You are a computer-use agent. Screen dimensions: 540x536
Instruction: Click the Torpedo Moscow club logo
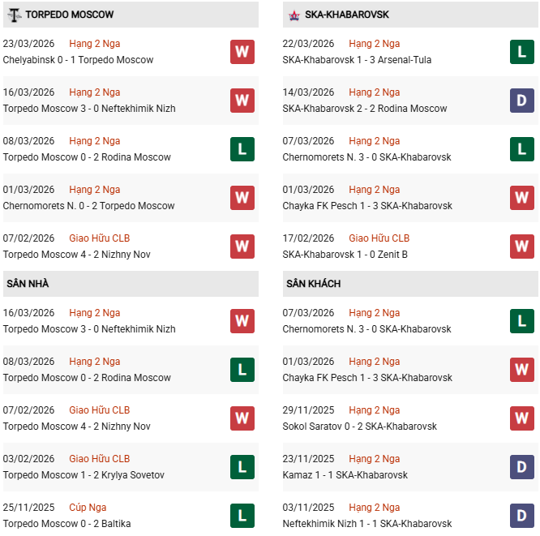click(14, 15)
